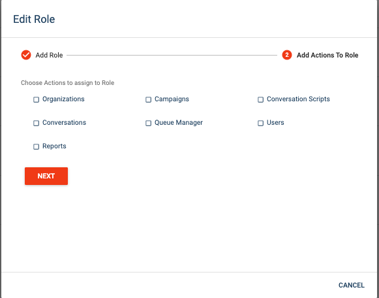Screen dimensions: 379x298
Task: Click the Reports label text
Action: (x=54, y=146)
